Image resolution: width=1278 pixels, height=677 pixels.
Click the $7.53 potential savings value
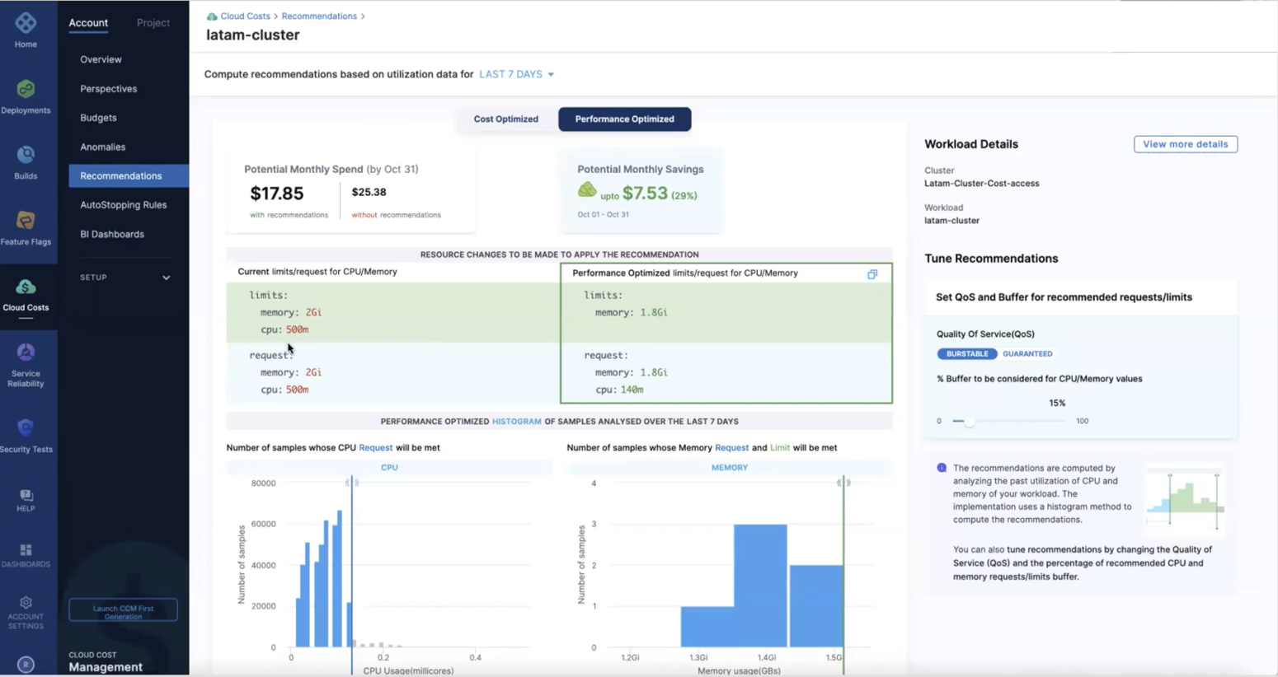click(645, 194)
